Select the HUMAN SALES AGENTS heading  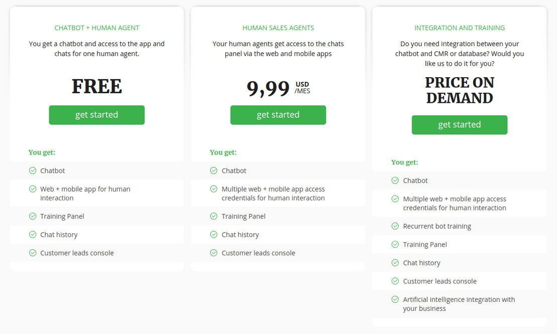(x=278, y=28)
